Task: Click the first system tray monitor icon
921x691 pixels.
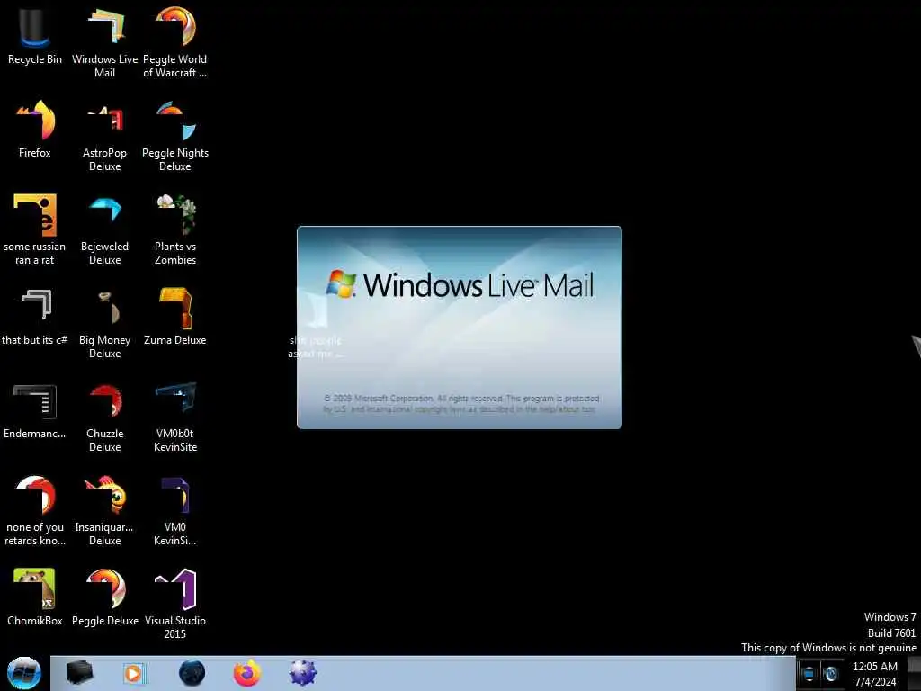Action: point(809,674)
